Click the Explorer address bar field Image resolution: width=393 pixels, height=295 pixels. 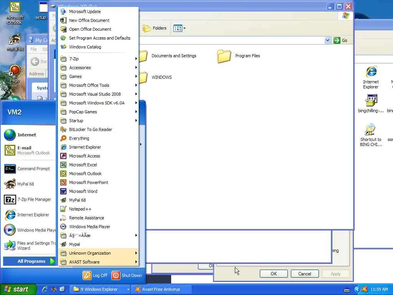[232, 40]
